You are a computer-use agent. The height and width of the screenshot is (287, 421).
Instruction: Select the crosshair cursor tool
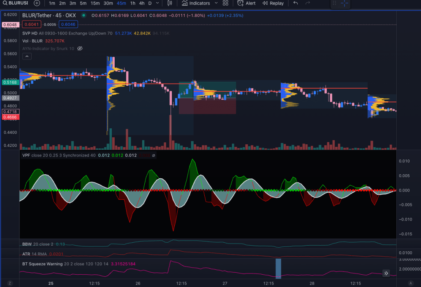pyautogui.click(x=345, y=3)
